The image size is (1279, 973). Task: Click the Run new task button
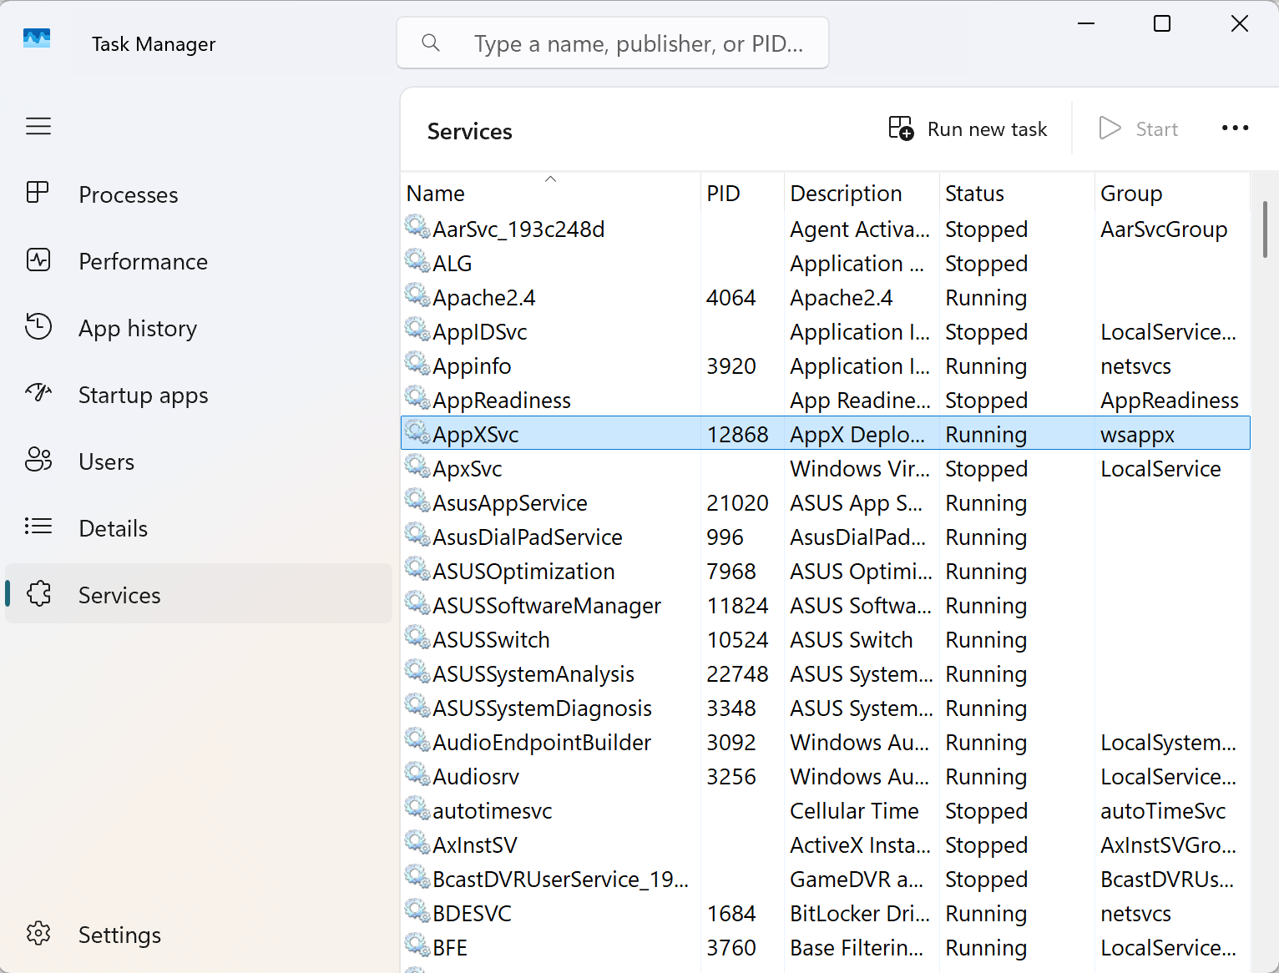[x=968, y=129]
